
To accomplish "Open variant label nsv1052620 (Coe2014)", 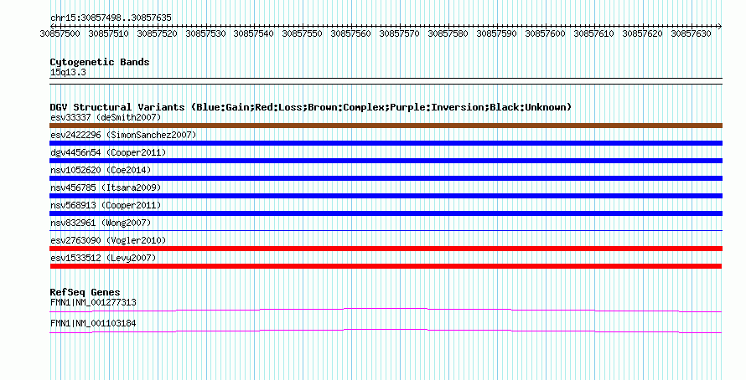I will pos(101,170).
